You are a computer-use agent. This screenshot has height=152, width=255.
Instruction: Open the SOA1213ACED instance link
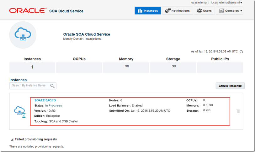tap(45, 100)
